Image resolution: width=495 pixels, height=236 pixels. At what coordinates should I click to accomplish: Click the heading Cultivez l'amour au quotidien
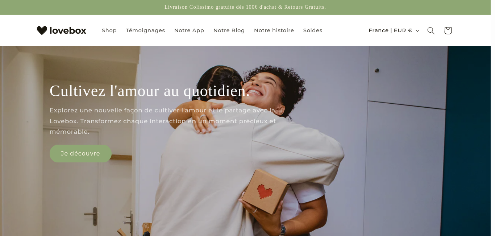point(150,91)
